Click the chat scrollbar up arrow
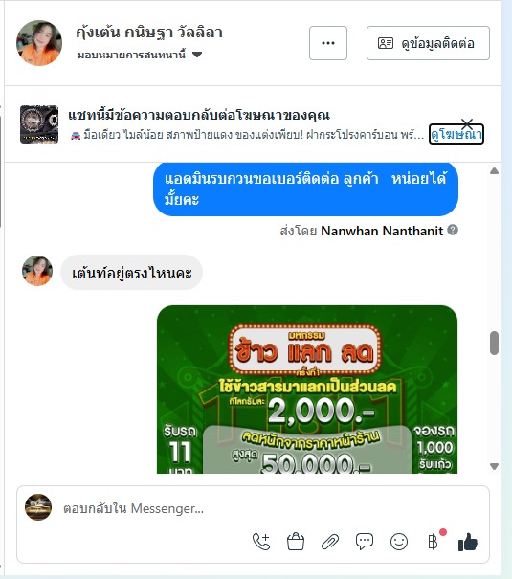 click(494, 171)
